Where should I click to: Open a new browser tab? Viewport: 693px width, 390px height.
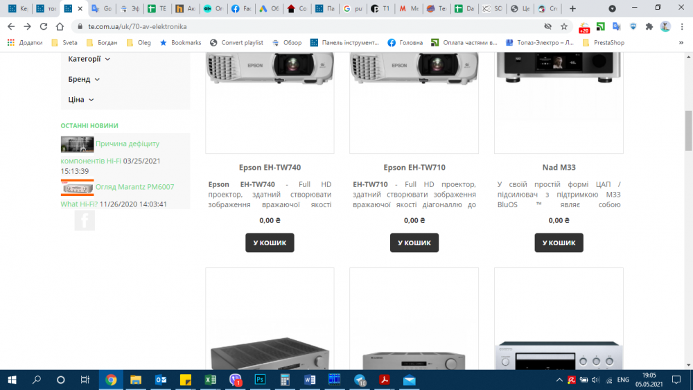[x=572, y=8]
